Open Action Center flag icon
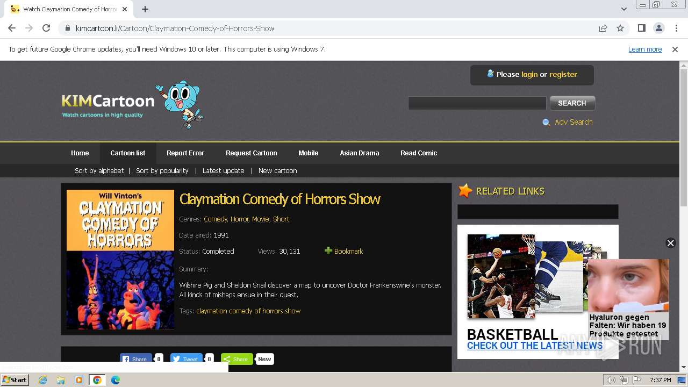This screenshot has height=387, width=688. [x=637, y=380]
